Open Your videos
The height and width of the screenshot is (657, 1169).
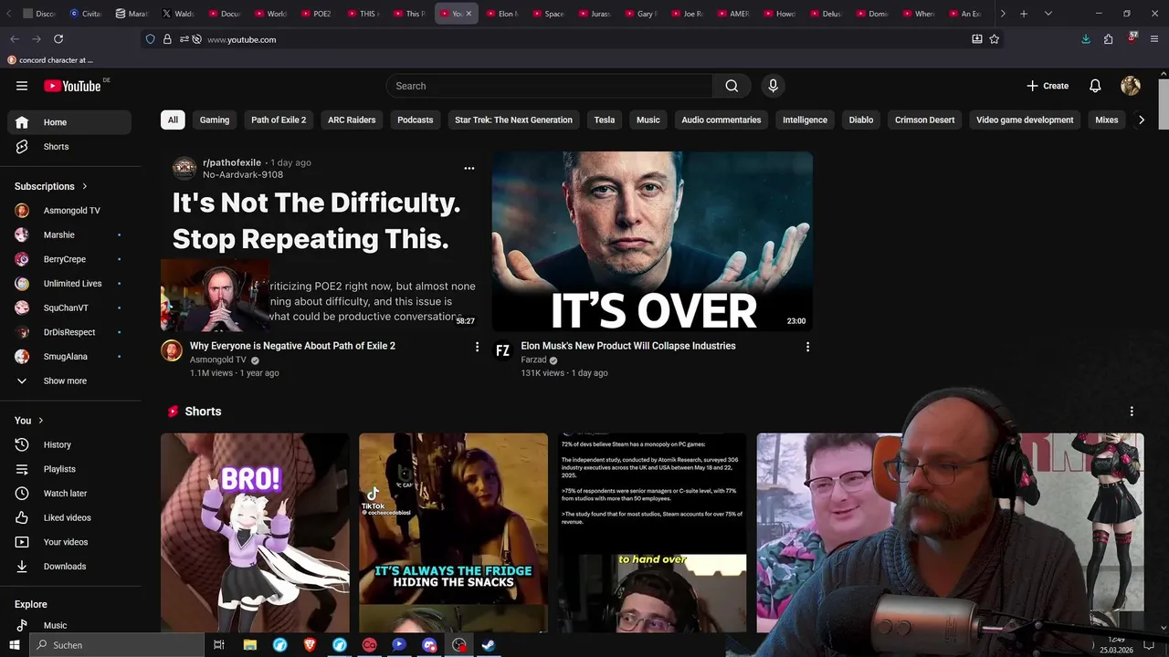69,542
